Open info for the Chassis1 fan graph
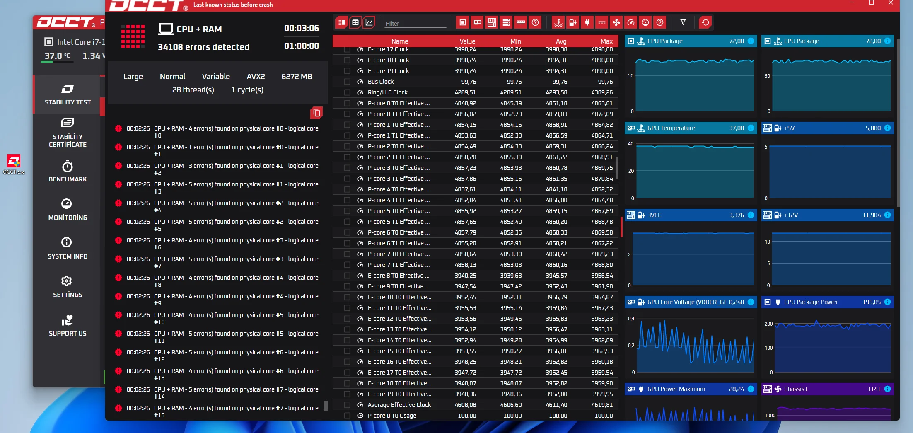The height and width of the screenshot is (433, 913). [887, 389]
